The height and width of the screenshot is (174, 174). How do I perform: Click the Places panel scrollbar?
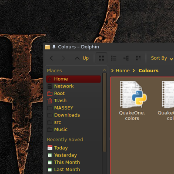104,112
